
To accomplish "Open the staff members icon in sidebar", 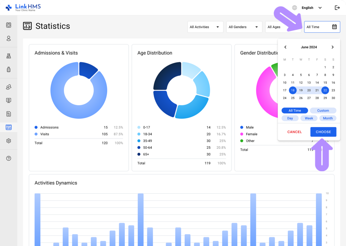I will point(8,87).
